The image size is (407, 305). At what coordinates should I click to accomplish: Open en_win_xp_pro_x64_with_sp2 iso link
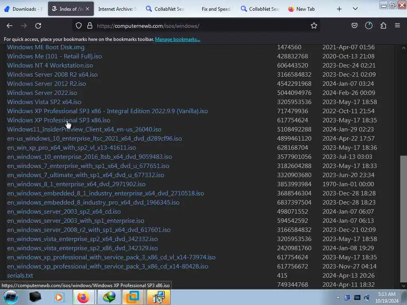pos(72,148)
